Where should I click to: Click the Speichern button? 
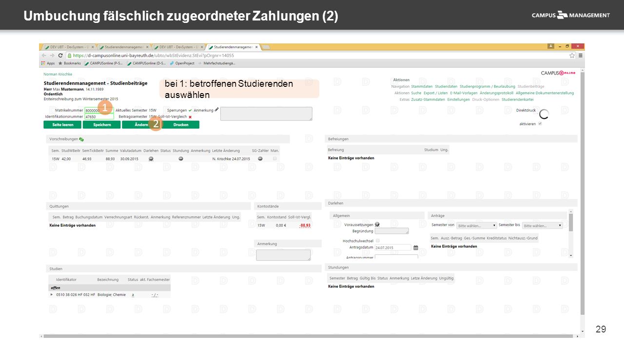click(x=102, y=124)
